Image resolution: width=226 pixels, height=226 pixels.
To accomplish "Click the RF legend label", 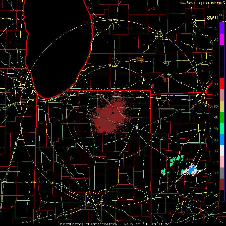I will tap(215, 28).
